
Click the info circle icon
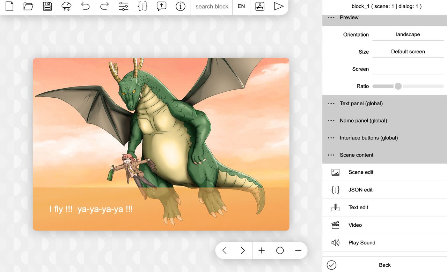[180, 6]
